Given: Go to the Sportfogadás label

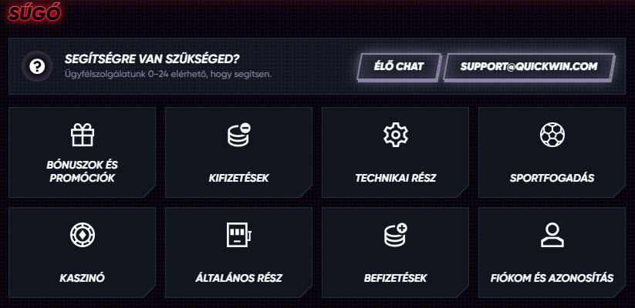Looking at the screenshot, I should click(552, 179).
